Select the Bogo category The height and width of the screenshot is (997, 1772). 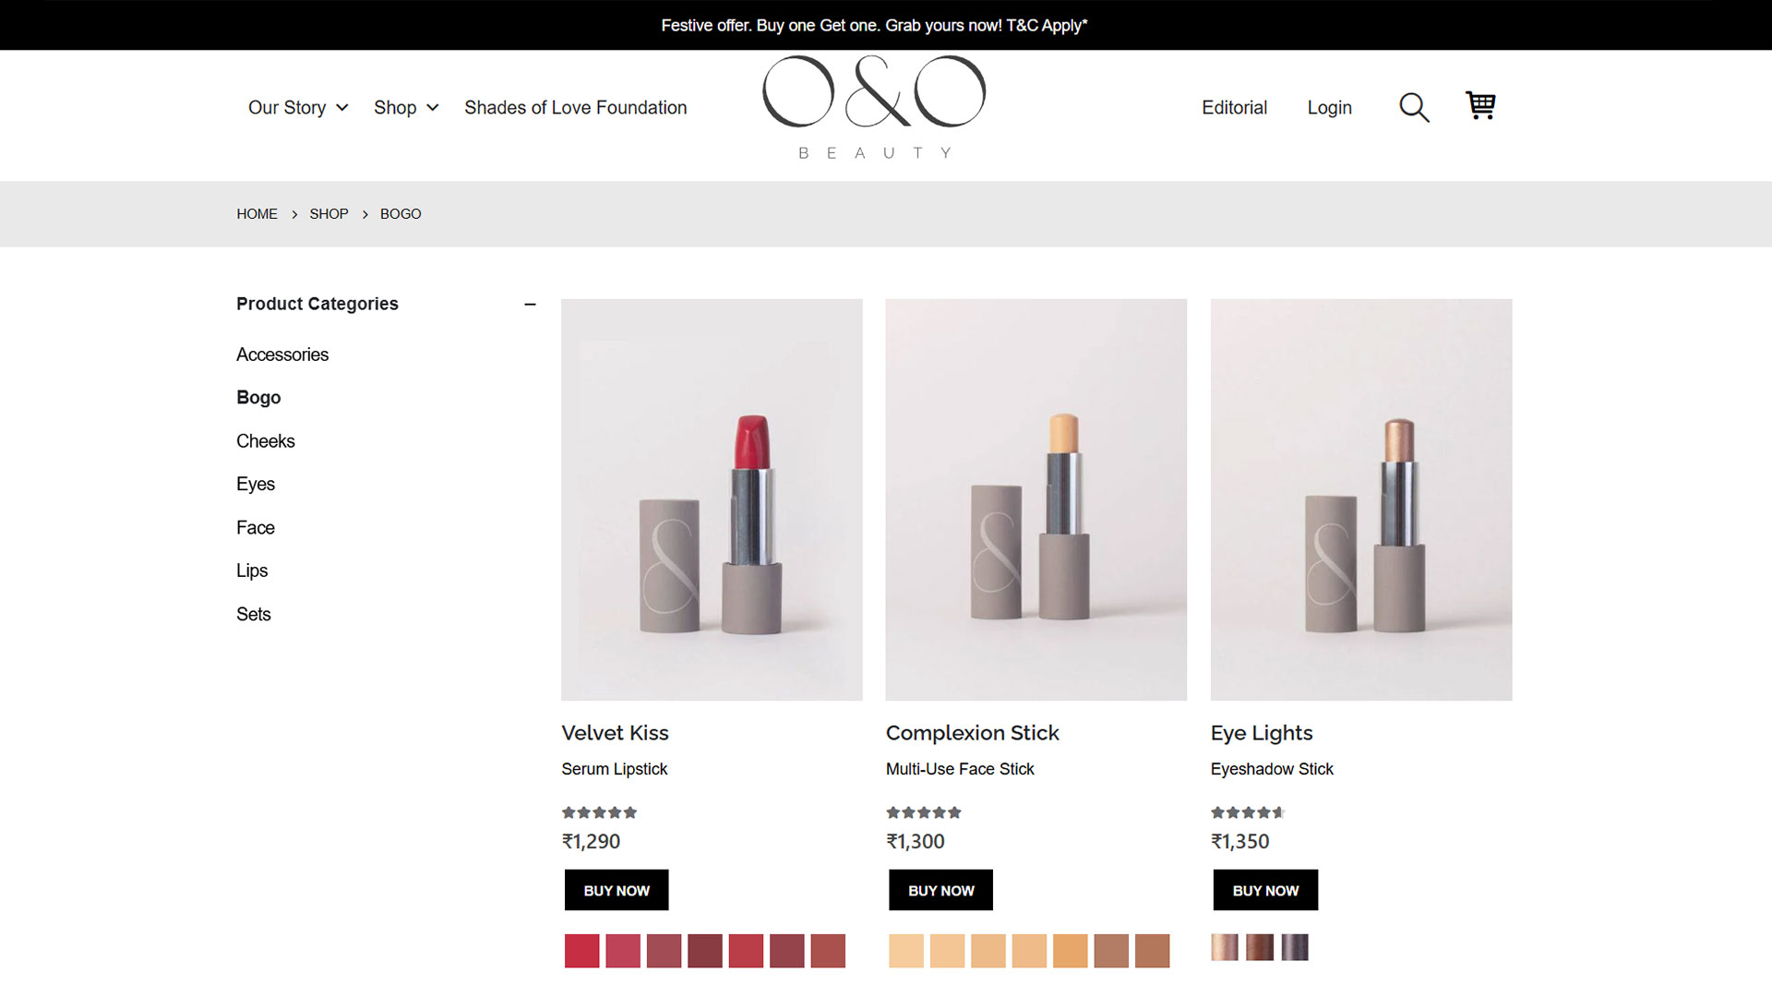(258, 398)
